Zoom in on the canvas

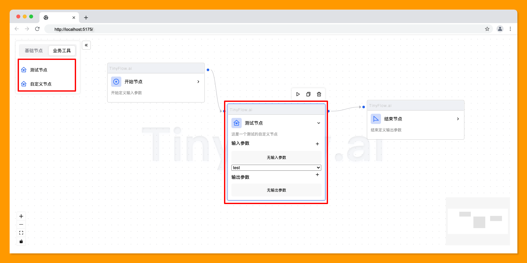coord(21,216)
